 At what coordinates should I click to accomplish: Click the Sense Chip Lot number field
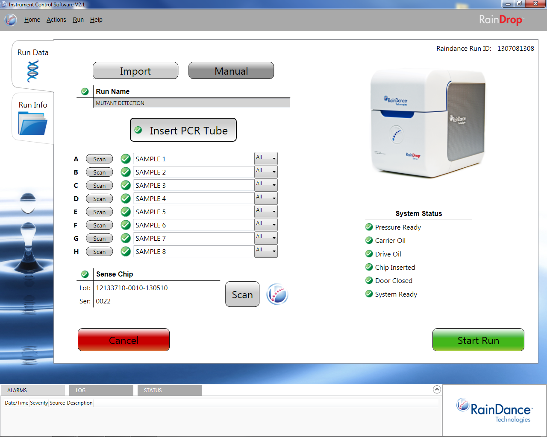pos(132,288)
